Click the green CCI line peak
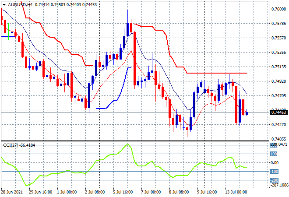The height and width of the screenshot is (197, 289). click(127, 144)
